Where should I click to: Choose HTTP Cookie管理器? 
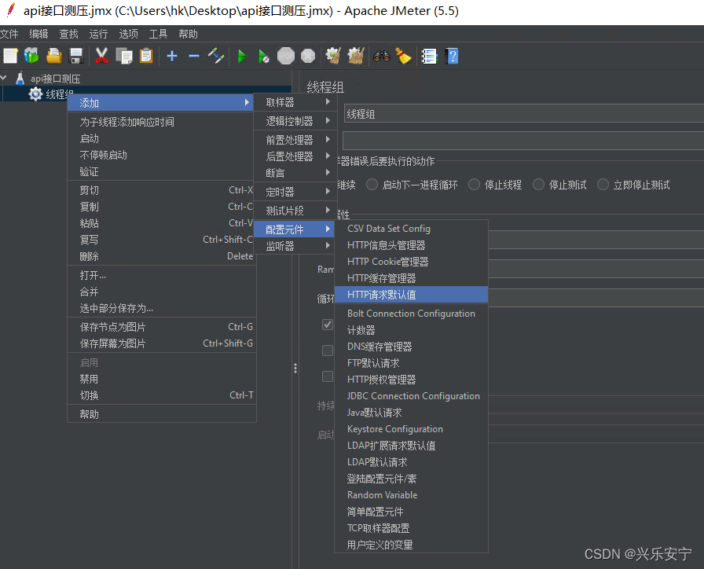[411, 262]
